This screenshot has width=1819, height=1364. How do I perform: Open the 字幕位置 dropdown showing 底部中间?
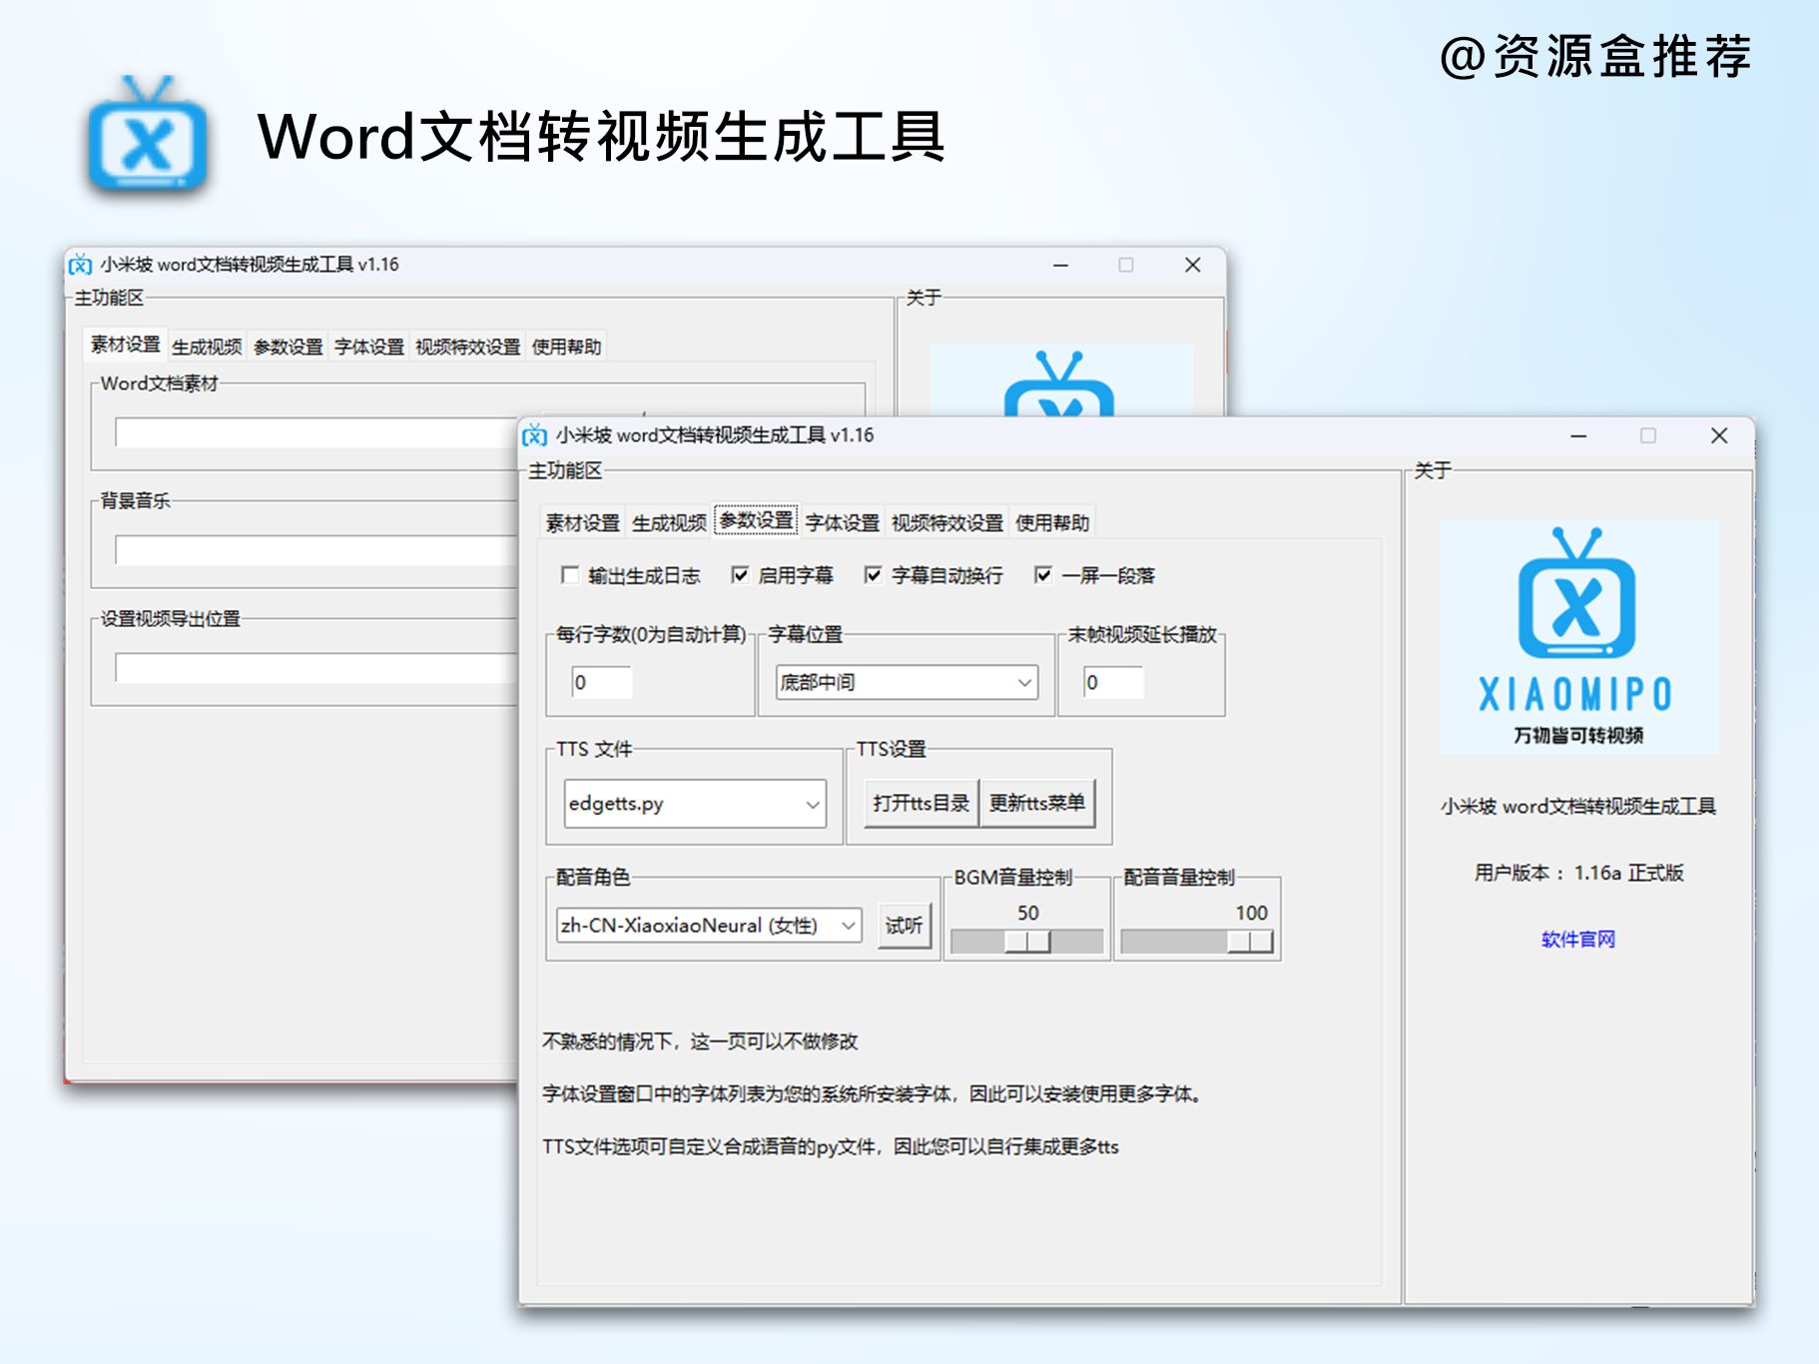[x=907, y=683]
